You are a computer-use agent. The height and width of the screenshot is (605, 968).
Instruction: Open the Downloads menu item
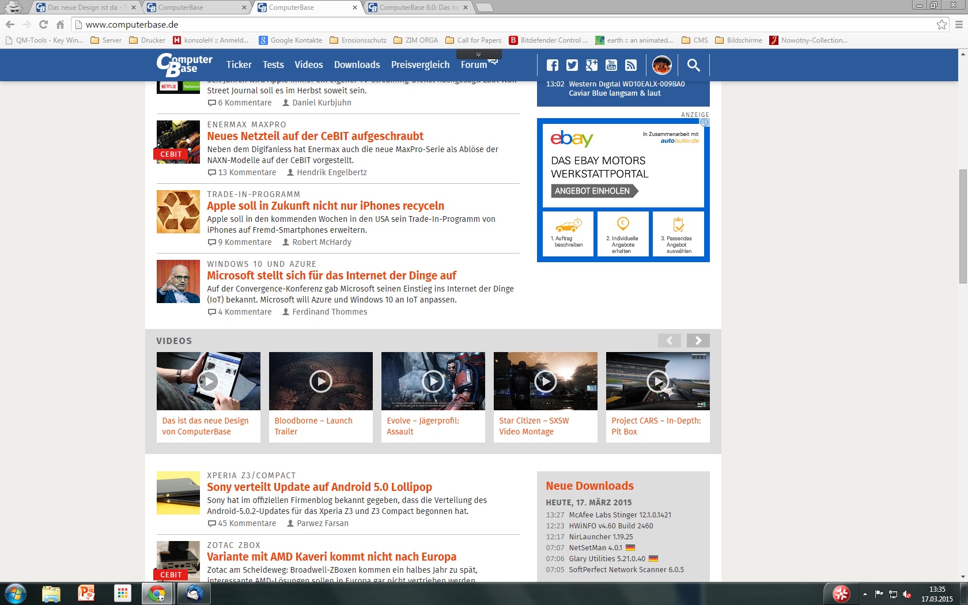pos(357,65)
